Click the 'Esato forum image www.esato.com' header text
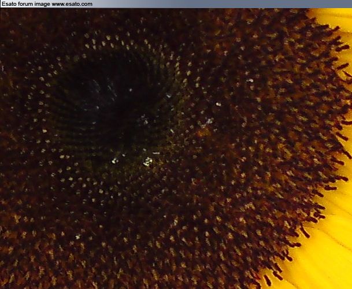352x289 pixels. pos(47,4)
